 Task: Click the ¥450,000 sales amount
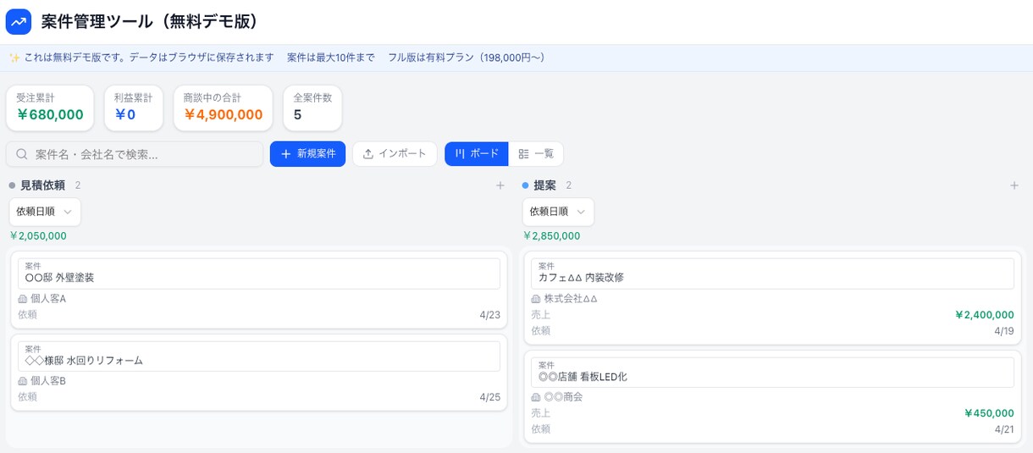click(x=988, y=413)
